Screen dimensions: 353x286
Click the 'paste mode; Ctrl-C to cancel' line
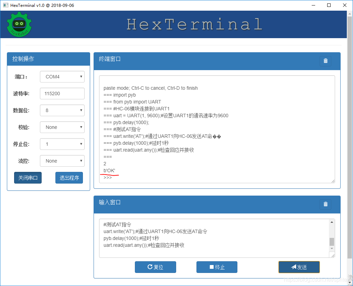(x=150, y=88)
